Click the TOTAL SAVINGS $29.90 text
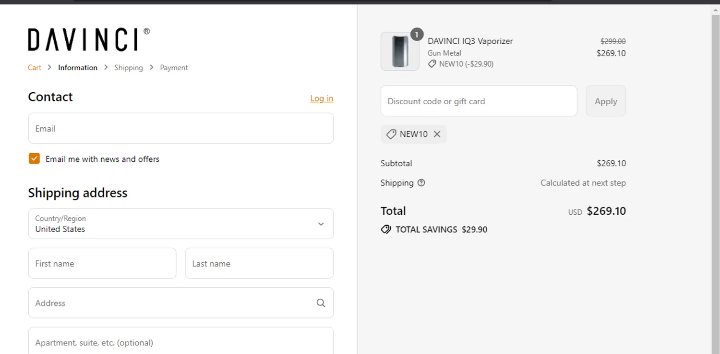 [442, 230]
